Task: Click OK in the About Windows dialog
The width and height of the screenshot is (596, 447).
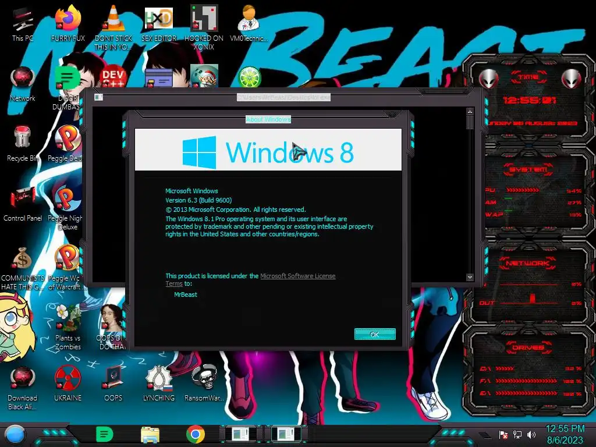Action: point(375,334)
